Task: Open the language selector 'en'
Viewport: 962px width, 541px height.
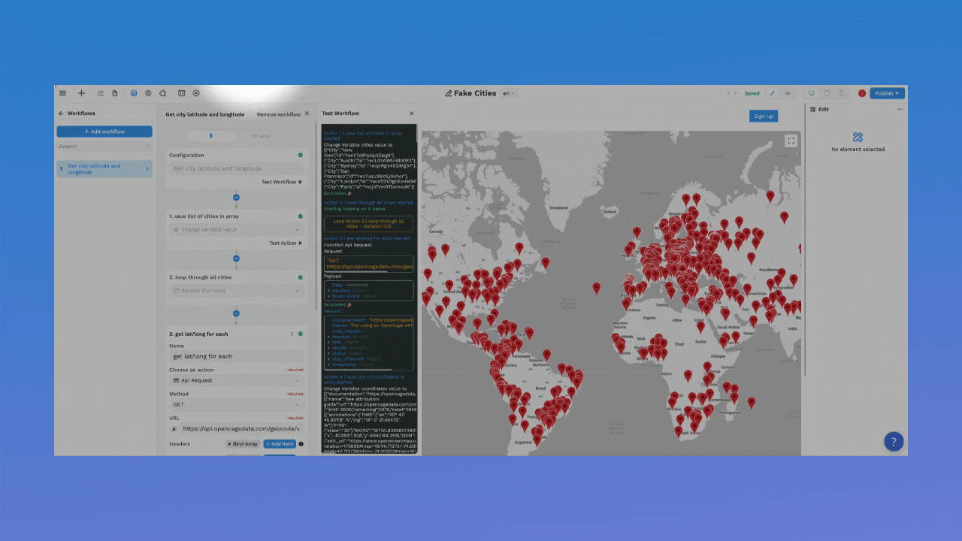Action: (509, 93)
